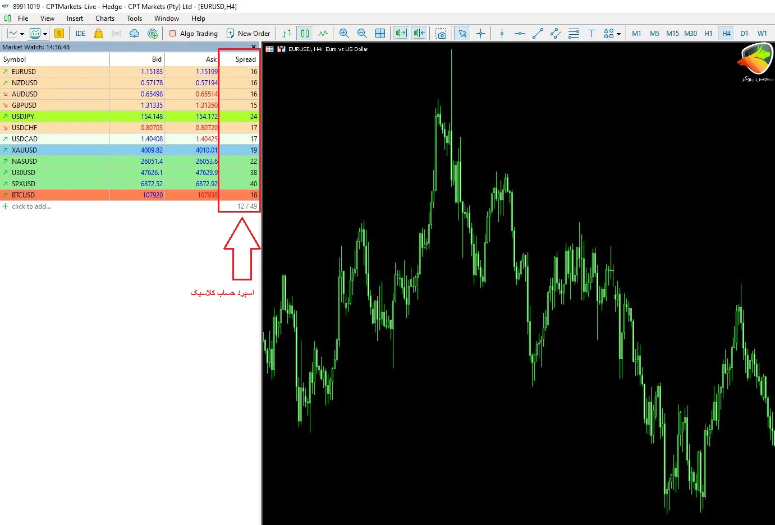Tile chart windows with grid icon
The height and width of the screenshot is (525, 775).
click(380, 34)
